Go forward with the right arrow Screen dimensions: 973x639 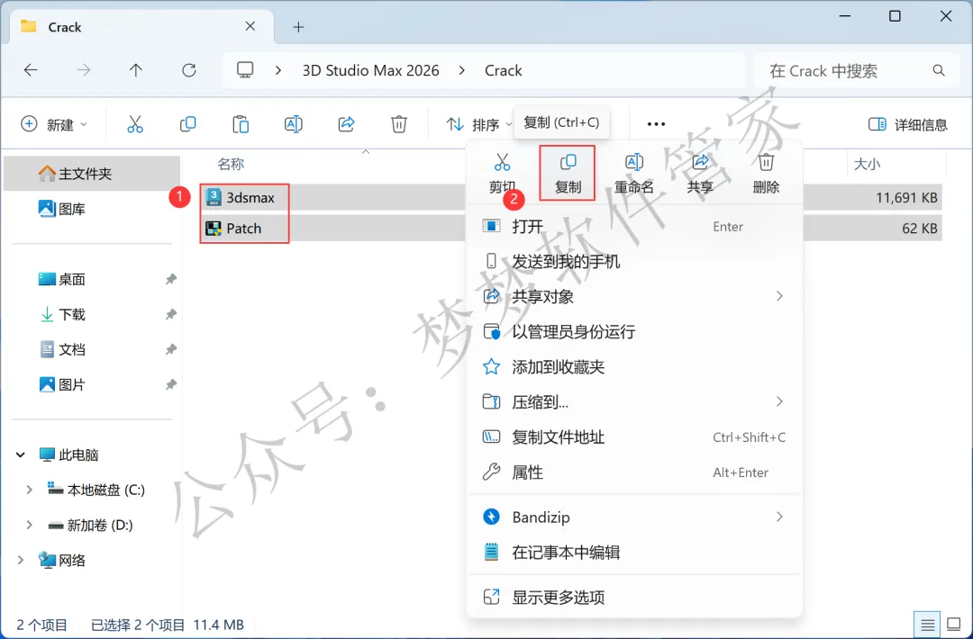(x=83, y=70)
